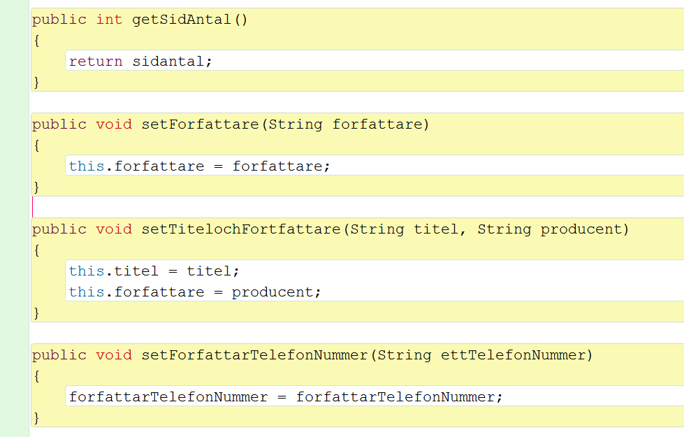This screenshot has width=684, height=437.
Task: Click the 'this.forfattare = producent;' line
Action: (194, 292)
